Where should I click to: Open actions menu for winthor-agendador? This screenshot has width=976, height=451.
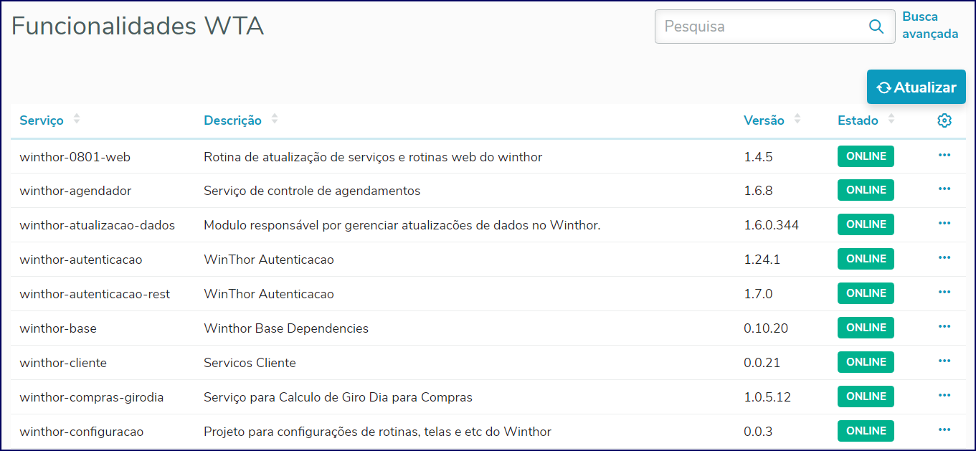944,189
